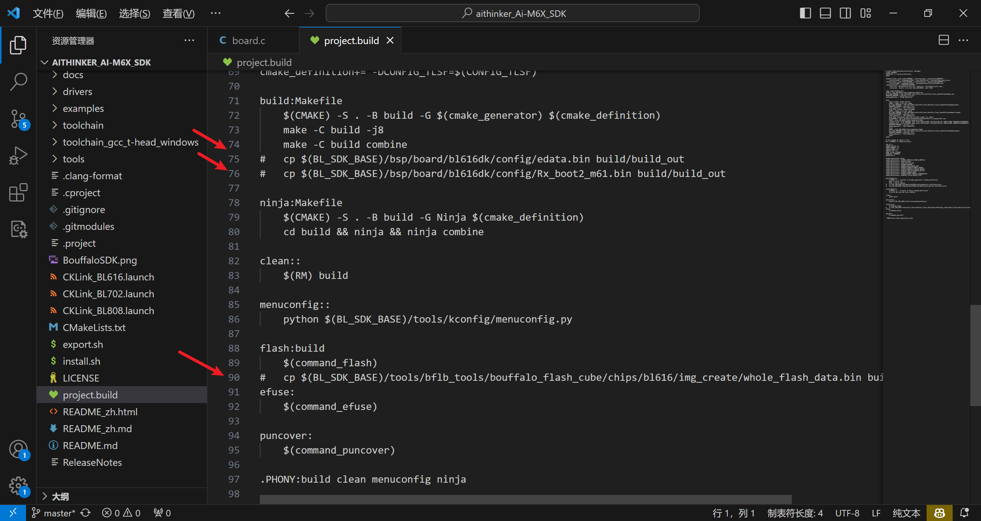Select the project.build editor tab

[x=351, y=40]
